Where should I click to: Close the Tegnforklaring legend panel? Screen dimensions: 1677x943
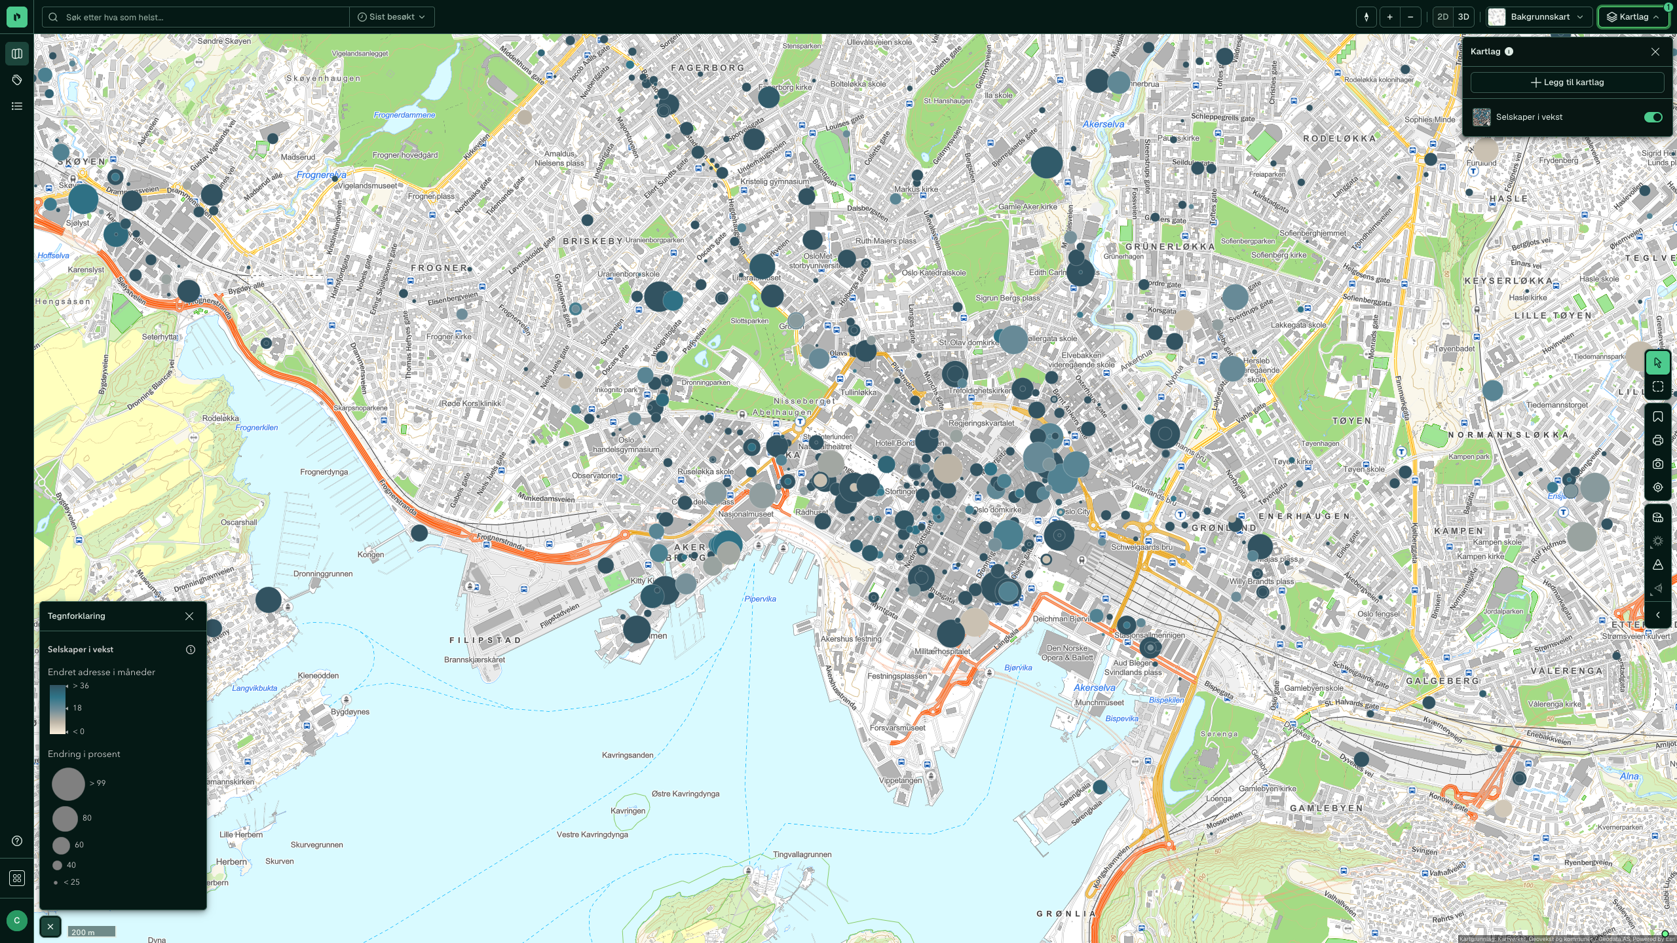point(189,616)
